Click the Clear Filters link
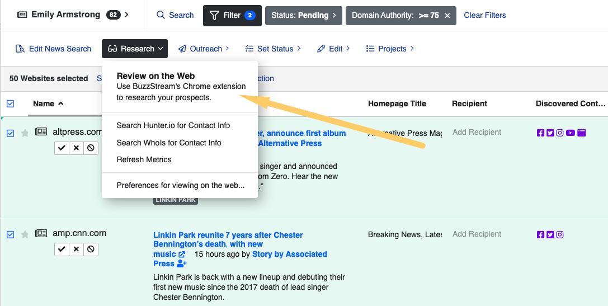Viewport: 608px width, 306px height. (x=484, y=15)
